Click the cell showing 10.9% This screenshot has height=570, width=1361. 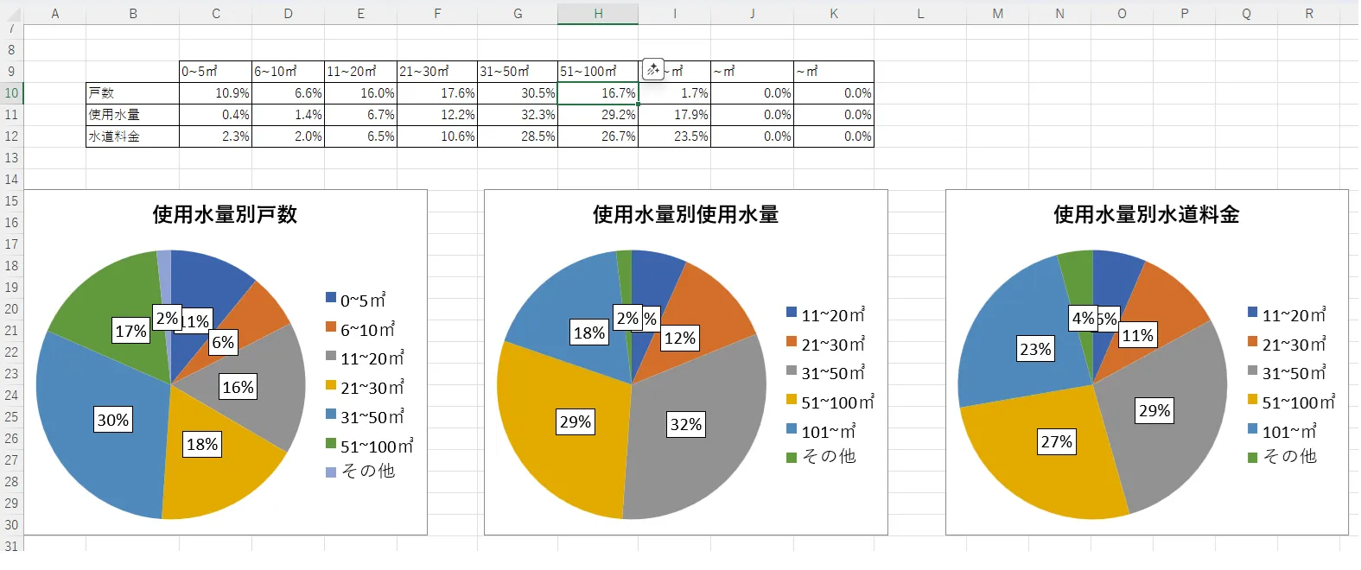[x=216, y=93]
